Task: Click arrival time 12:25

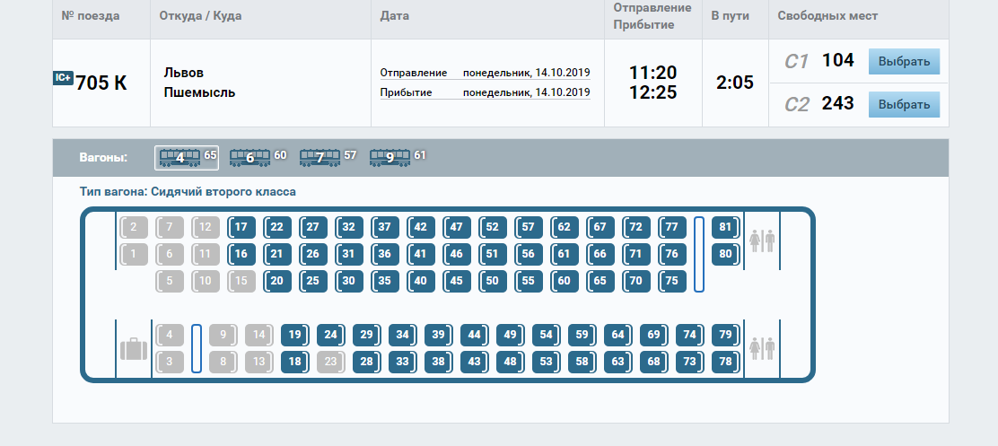Action: click(653, 93)
